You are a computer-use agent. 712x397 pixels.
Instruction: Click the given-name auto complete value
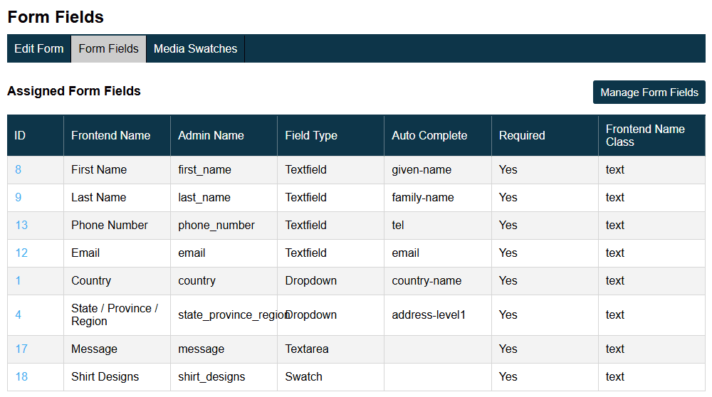pyautogui.click(x=422, y=170)
